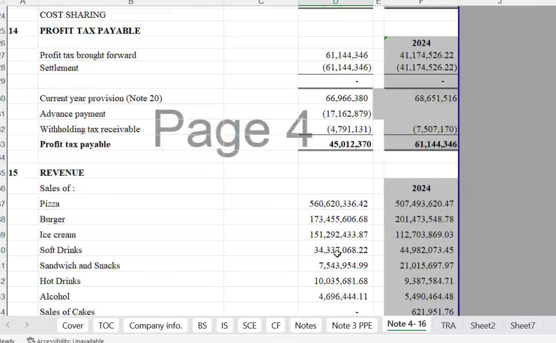556x343 pixels.
Task: Open the Sheet7 tab
Action: [522, 325]
